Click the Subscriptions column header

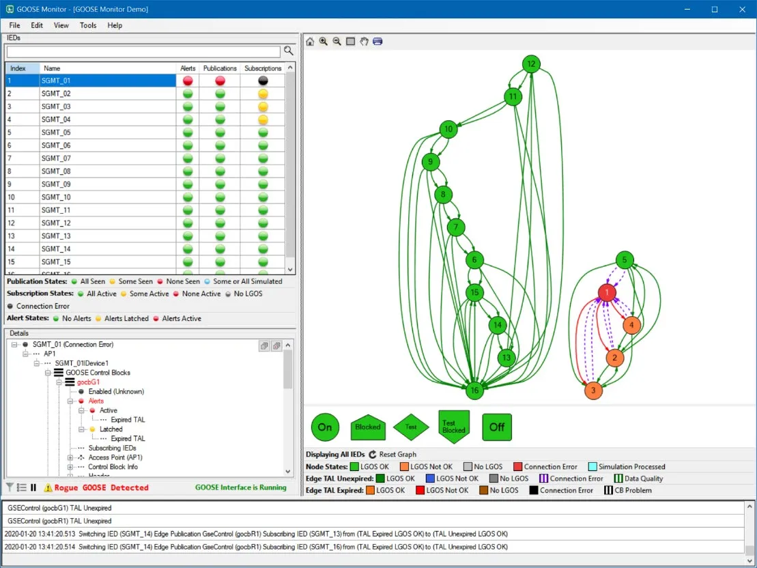point(263,68)
